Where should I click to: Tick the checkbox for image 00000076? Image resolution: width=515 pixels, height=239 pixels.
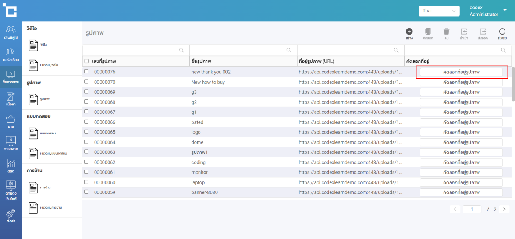coord(86,72)
